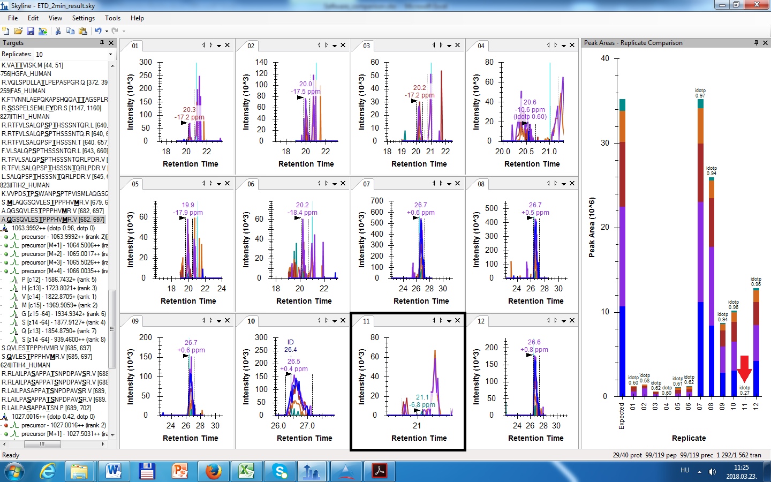Open the Tools menu

pos(112,18)
